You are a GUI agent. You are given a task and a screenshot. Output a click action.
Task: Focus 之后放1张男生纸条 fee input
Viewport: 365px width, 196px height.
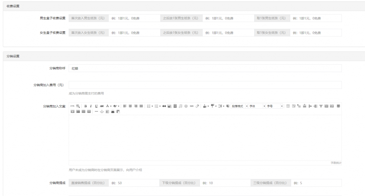tap(228, 18)
